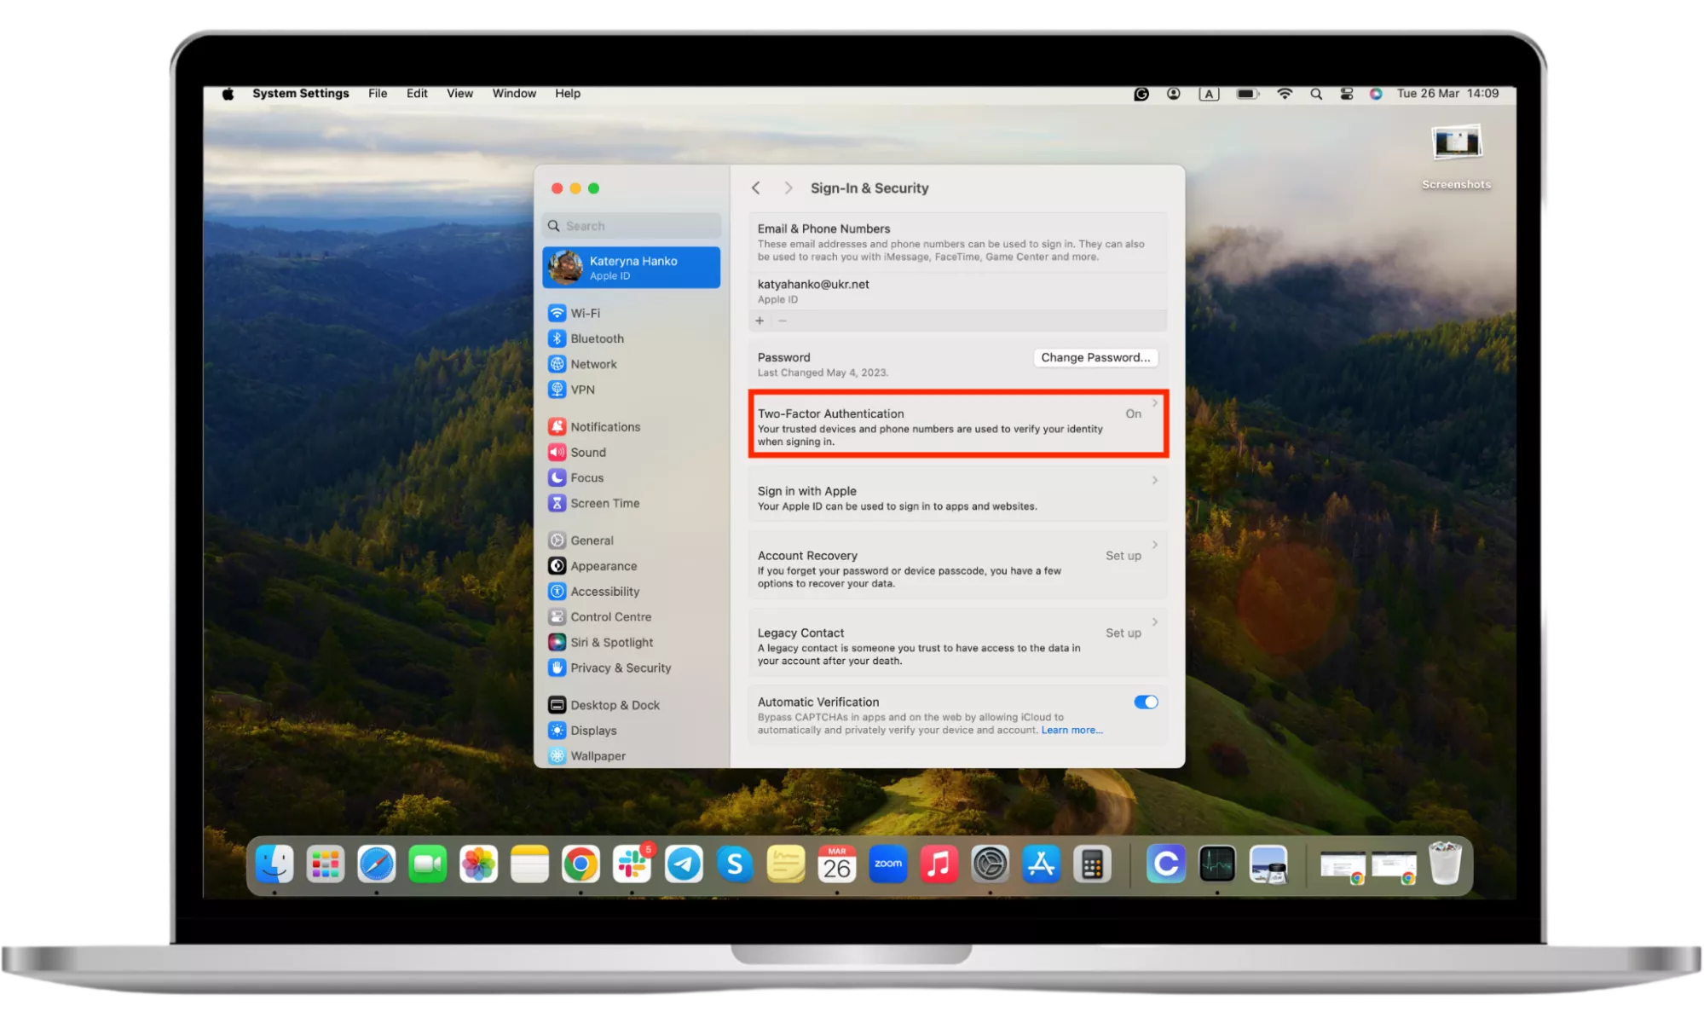Open the View menu

click(x=459, y=94)
